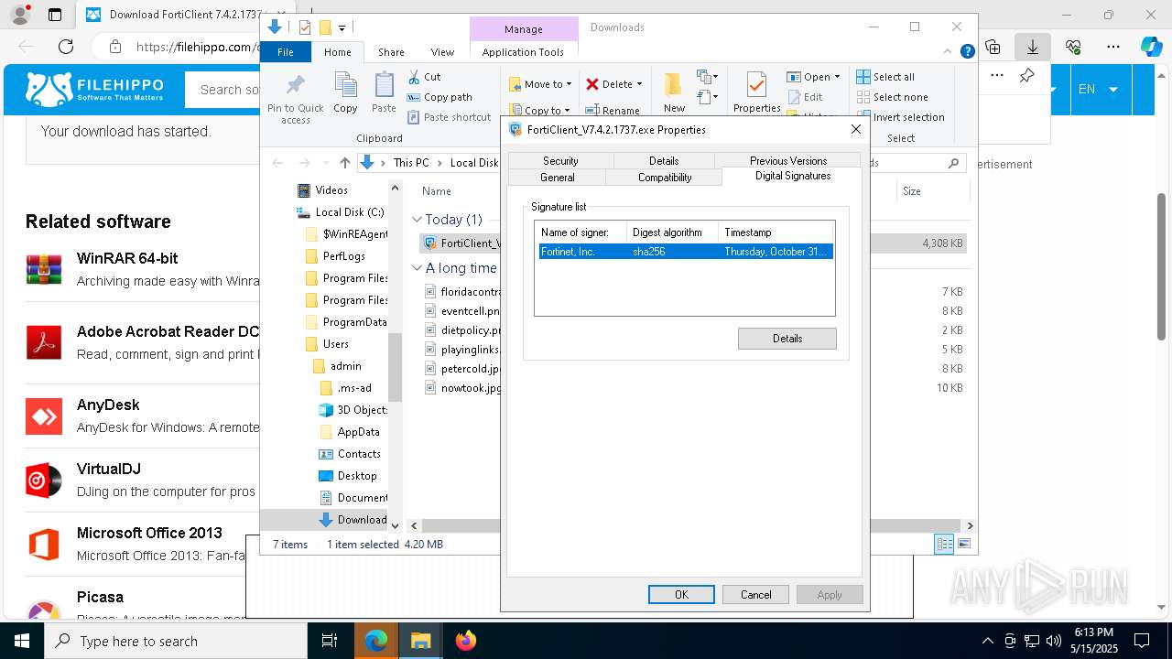Open AnyDesk related software link

[x=108, y=405]
